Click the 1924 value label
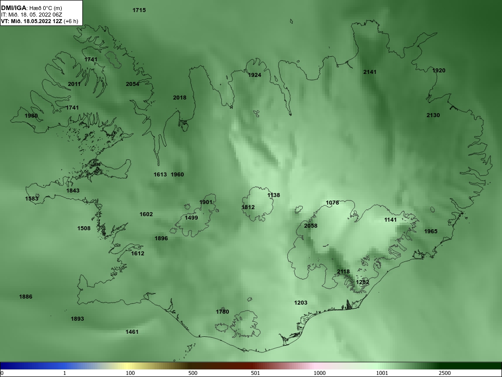The height and width of the screenshot is (377, 502). pos(255,75)
